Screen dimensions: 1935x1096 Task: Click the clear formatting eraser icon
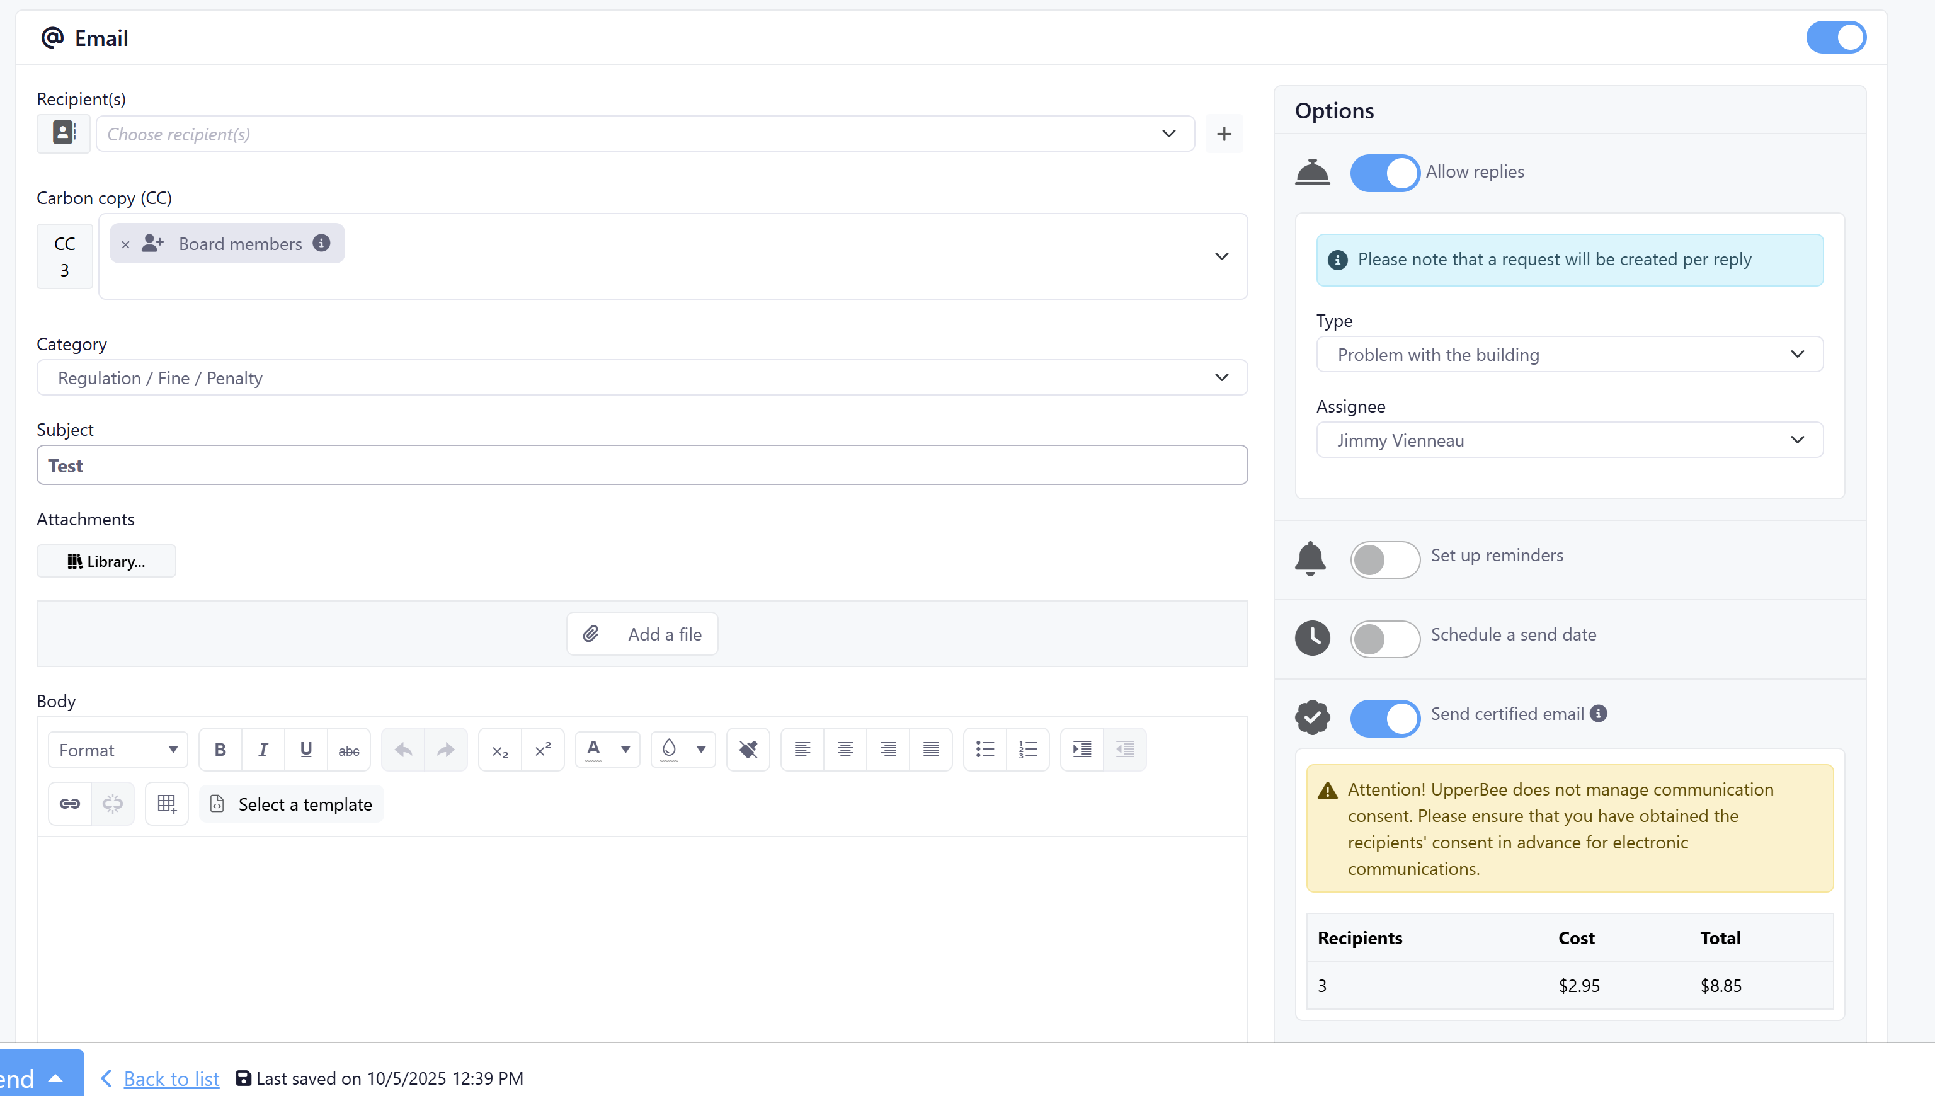pyautogui.click(x=748, y=750)
